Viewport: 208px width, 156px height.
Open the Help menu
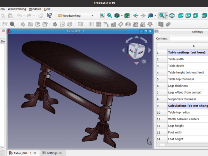click(x=47, y=9)
